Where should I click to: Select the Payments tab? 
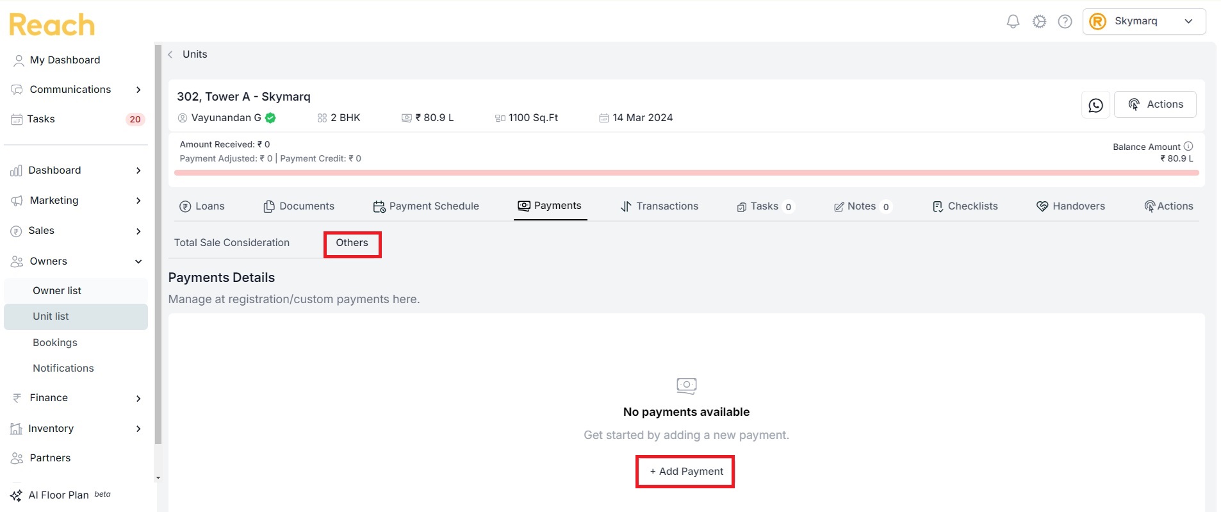click(550, 206)
